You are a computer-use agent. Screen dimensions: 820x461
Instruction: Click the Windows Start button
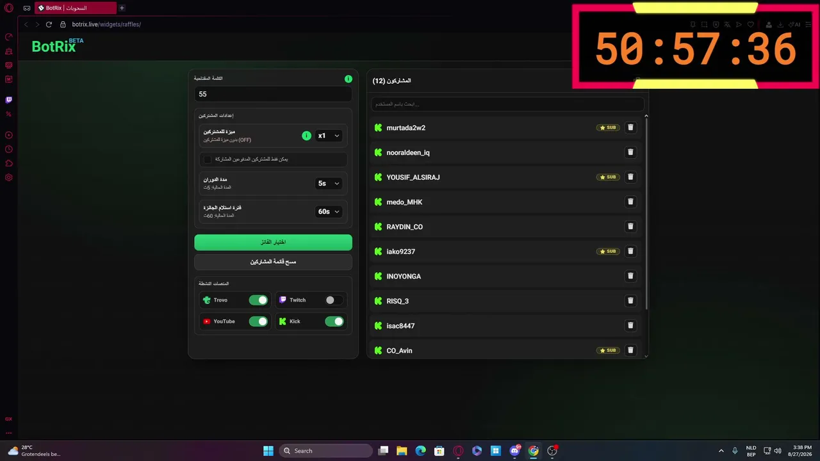pyautogui.click(x=268, y=451)
